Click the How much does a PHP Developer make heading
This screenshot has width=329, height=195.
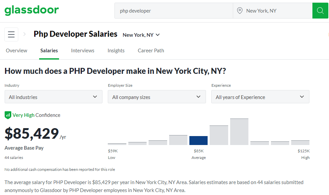click(x=115, y=71)
